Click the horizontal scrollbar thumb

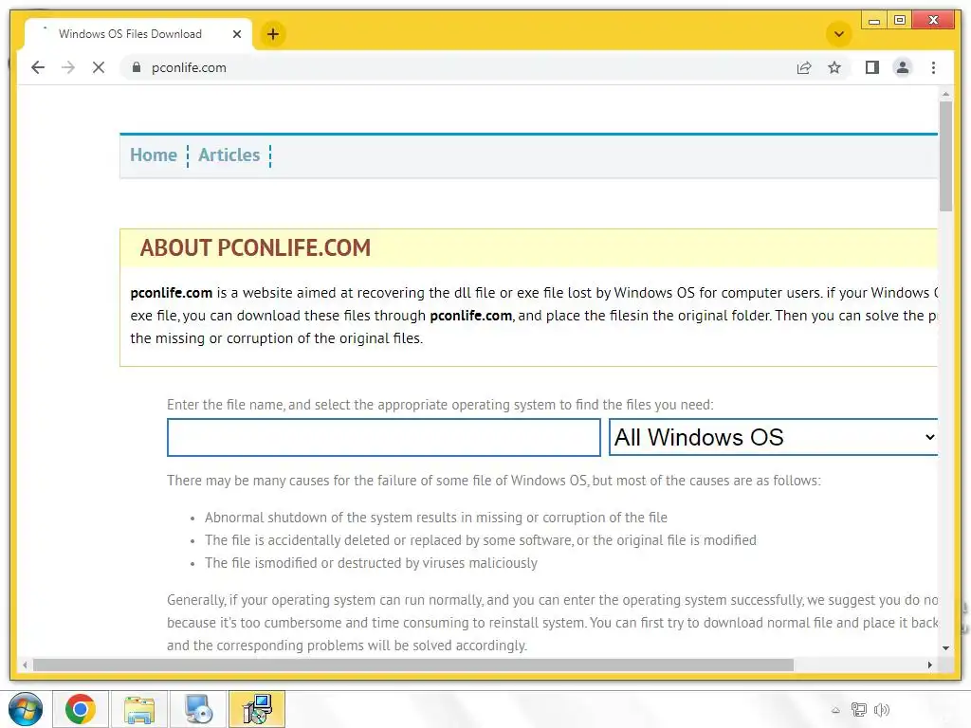coord(413,664)
